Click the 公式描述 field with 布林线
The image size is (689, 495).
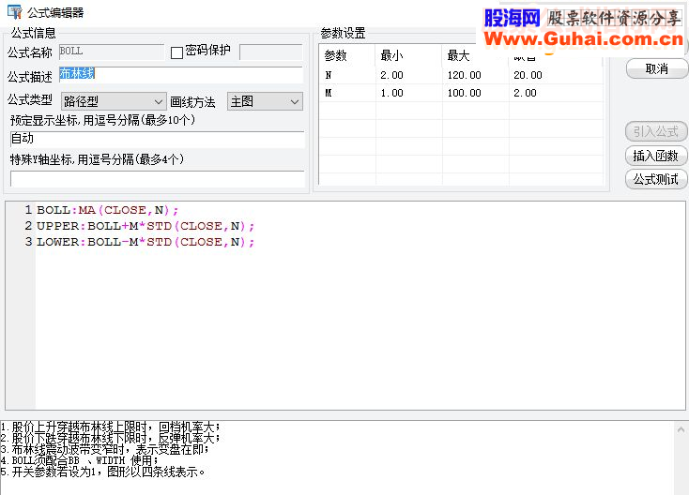(x=181, y=75)
